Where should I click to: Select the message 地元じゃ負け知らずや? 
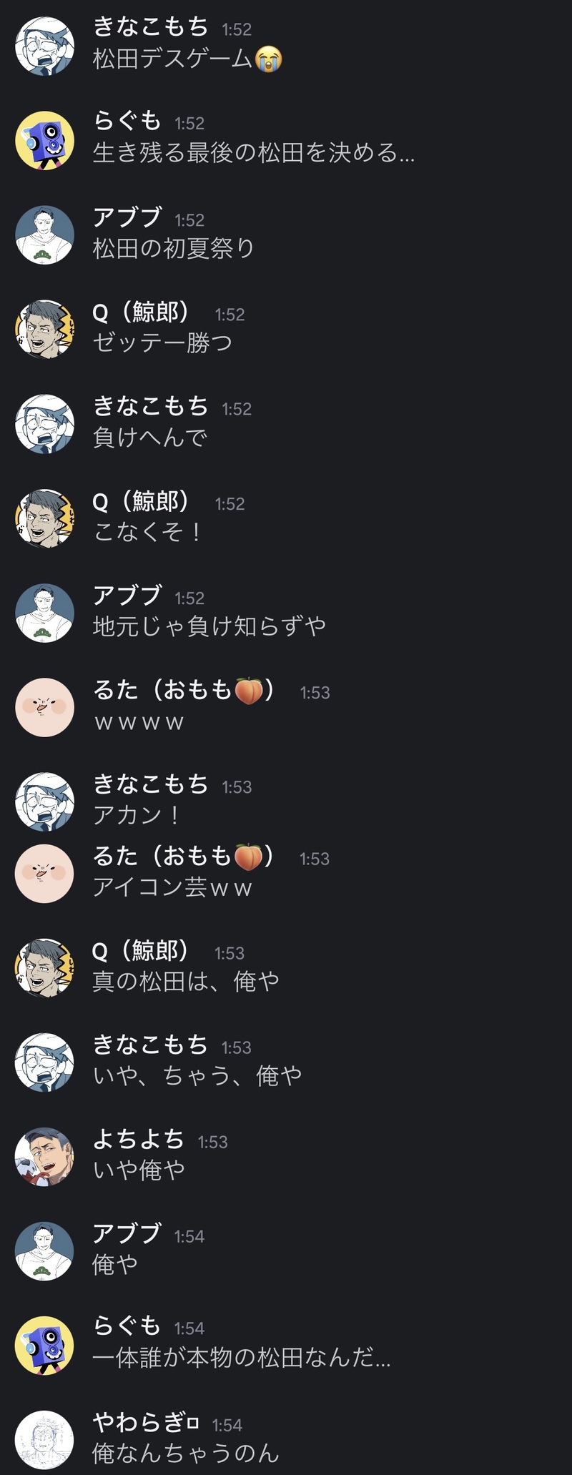[209, 626]
